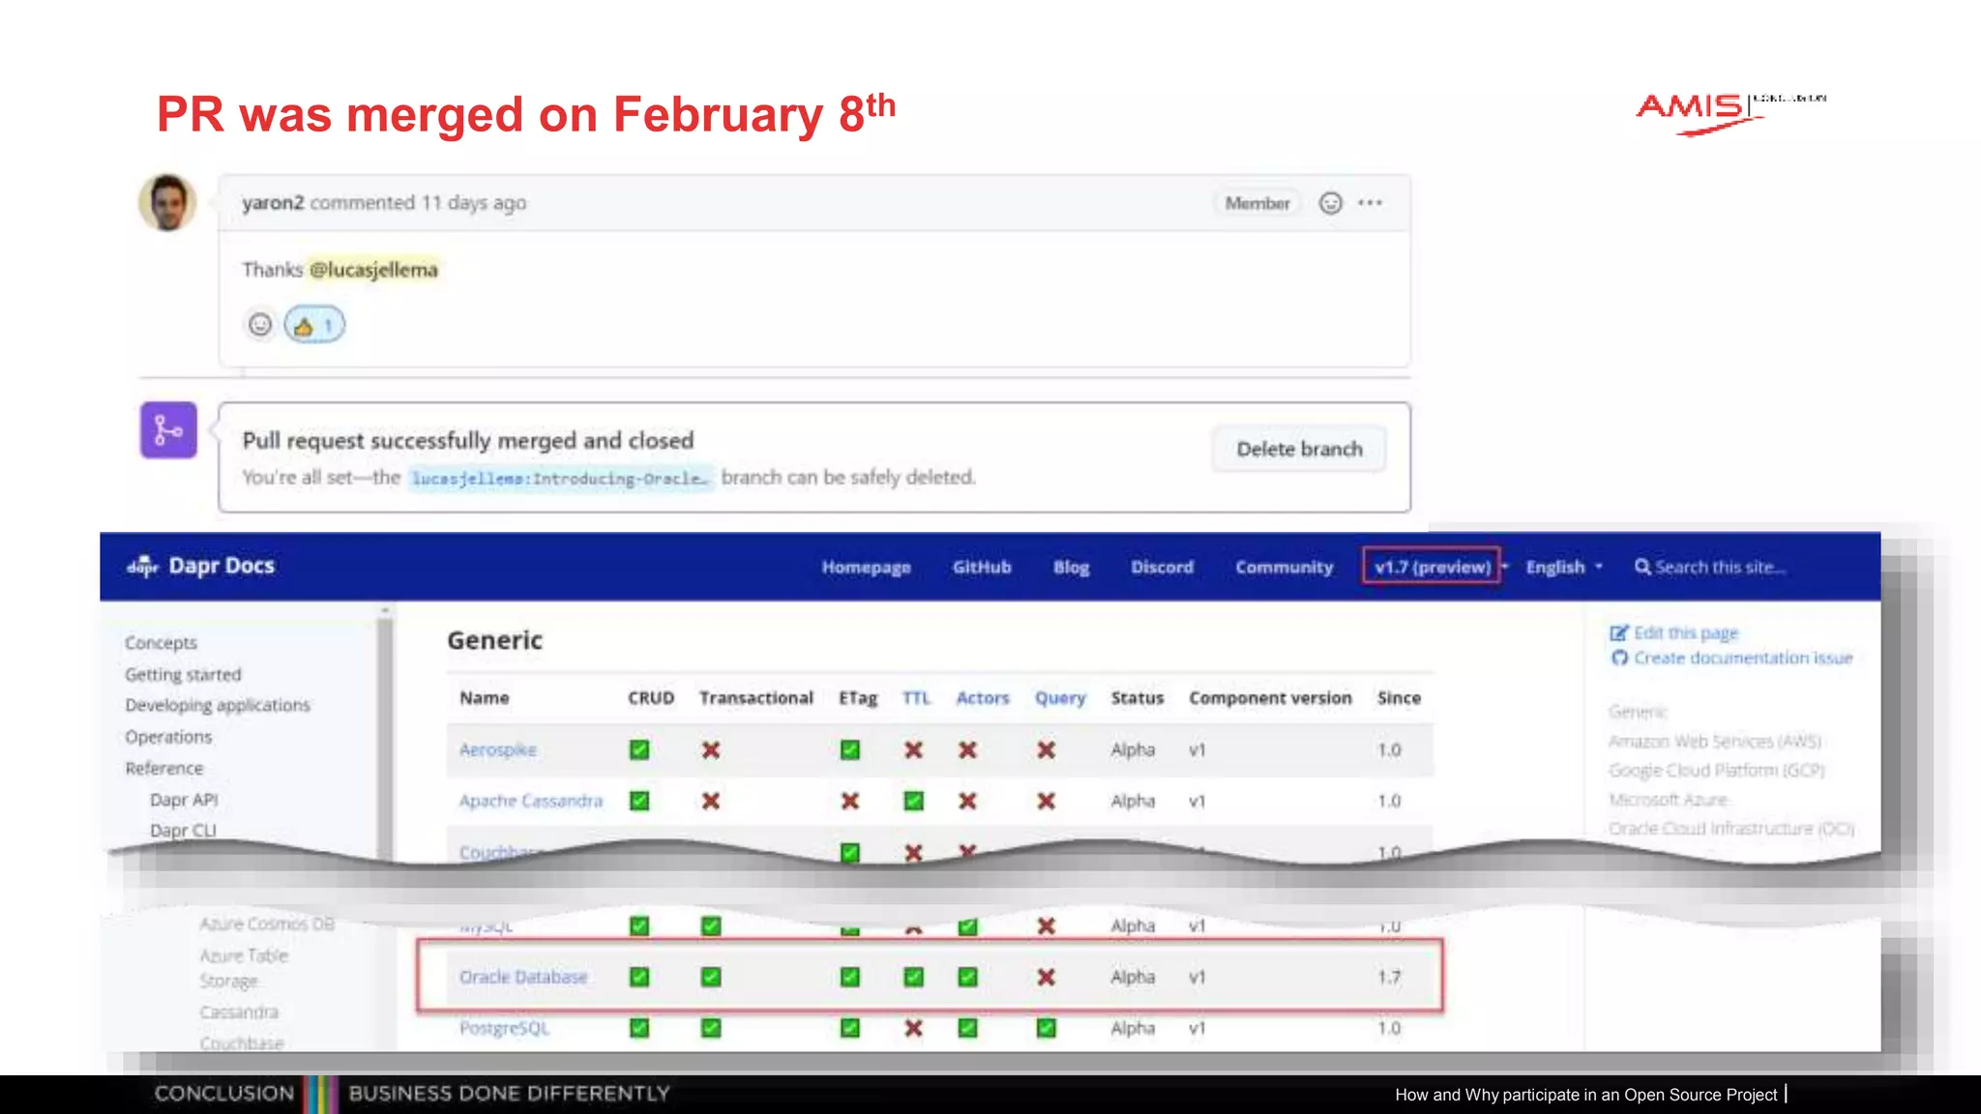Click PostgreSQL TTL red cross
1981x1114 pixels.
coord(913,1029)
